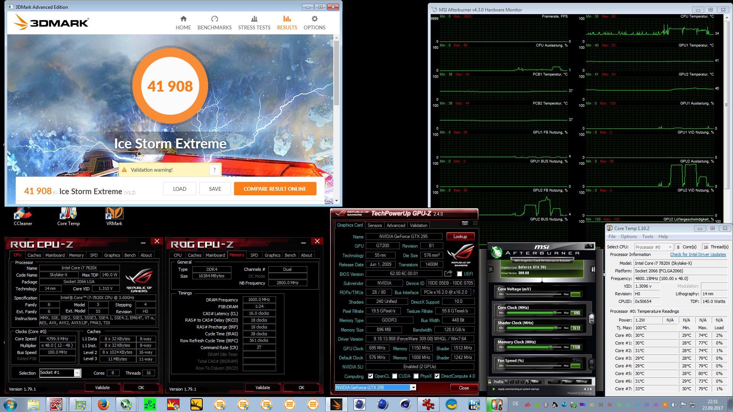Open Windows Start orb
Viewport: 733px width, 412px height.
(x=10, y=404)
